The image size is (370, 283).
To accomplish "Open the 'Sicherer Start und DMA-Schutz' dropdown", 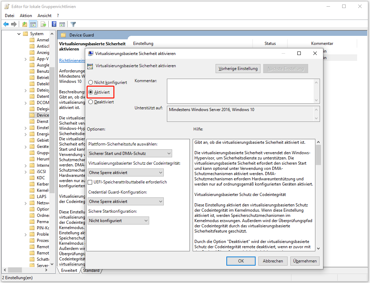I will [x=130, y=154].
